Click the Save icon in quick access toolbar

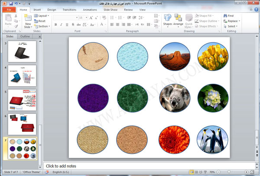tap(10, 3)
